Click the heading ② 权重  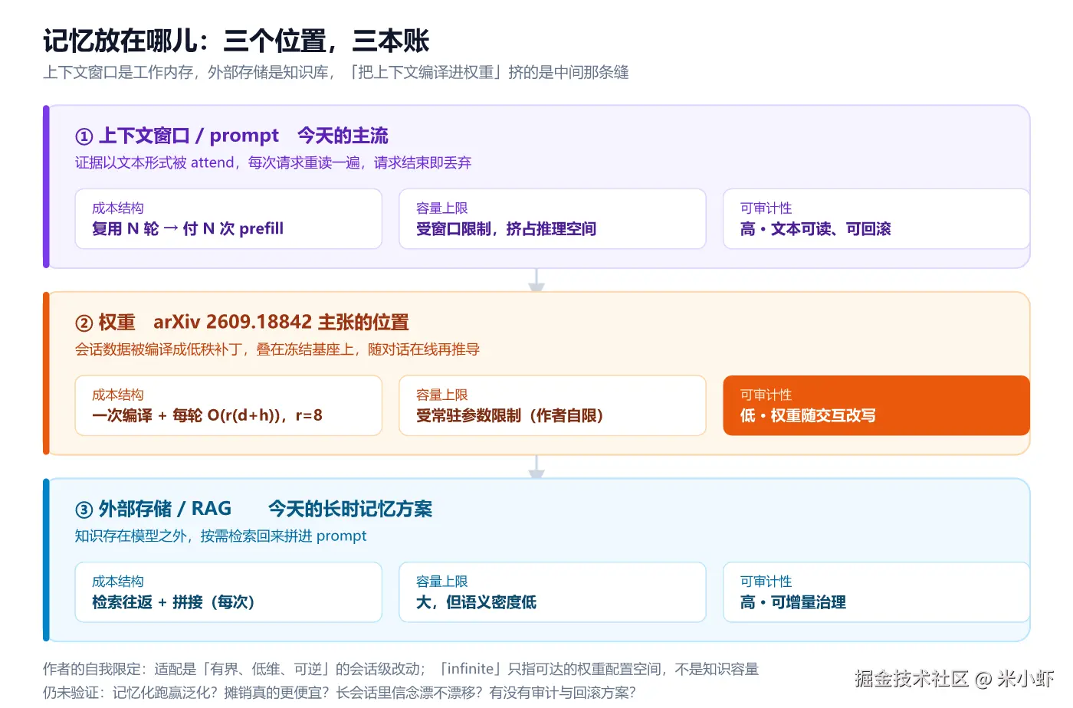point(105,323)
